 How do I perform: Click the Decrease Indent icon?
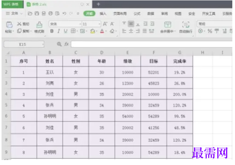[x=145, y=24]
